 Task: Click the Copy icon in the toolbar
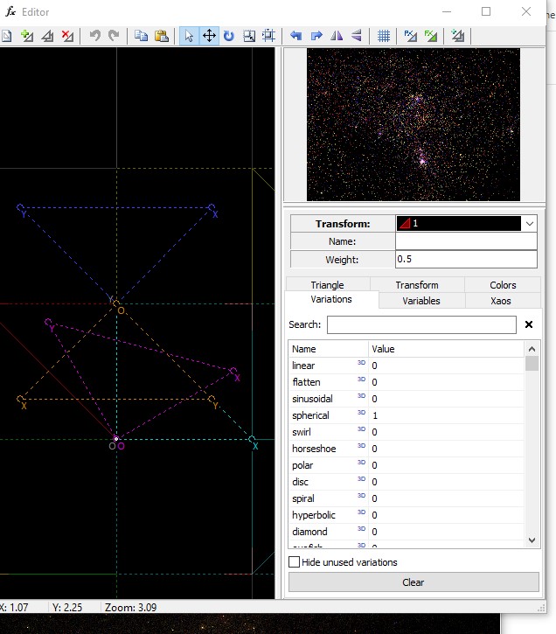tap(141, 36)
